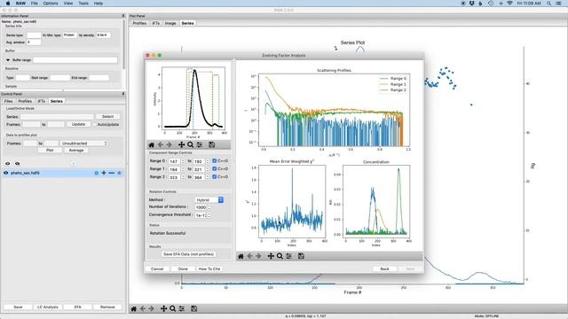Switch to Profiles tab in Plot Panel
This screenshot has height=319, width=568.
coord(139,23)
